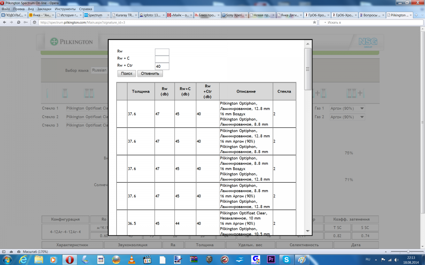Launch VLC media player from taskbar
Viewport: 425px width, 265px height.
click(131, 260)
